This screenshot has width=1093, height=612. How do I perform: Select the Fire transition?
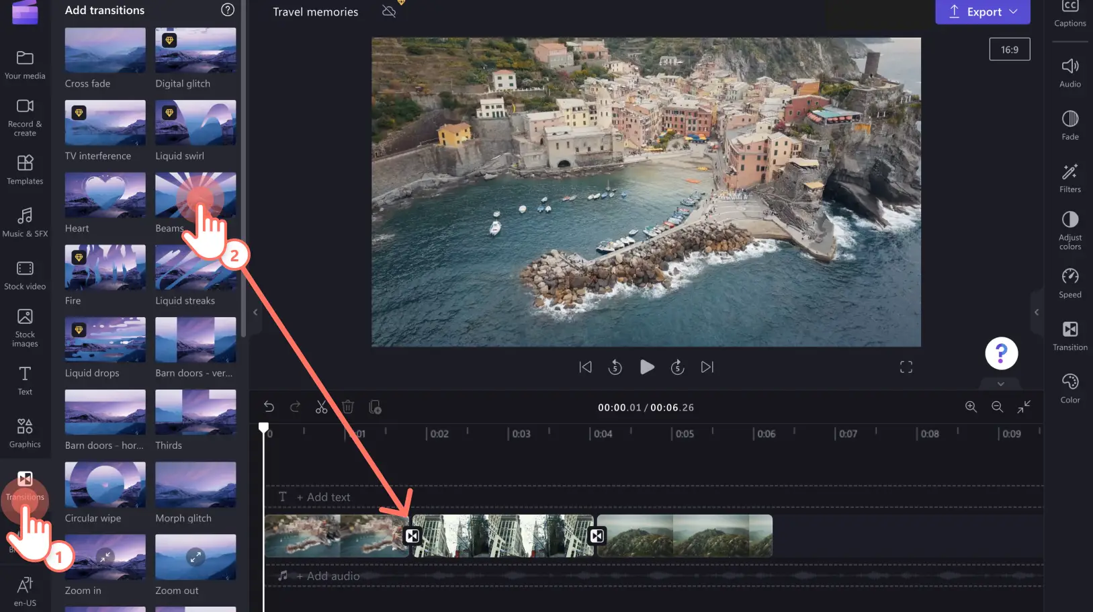pos(105,267)
